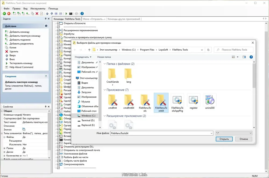
Task: Click the checklist page toolbar icon
Action: coord(41,13)
